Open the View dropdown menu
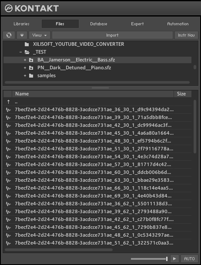Viewport: 201px width, 265px height. (40, 35)
